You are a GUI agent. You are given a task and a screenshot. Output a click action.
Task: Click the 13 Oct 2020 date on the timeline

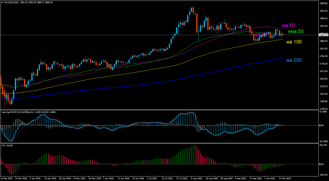click(286, 179)
